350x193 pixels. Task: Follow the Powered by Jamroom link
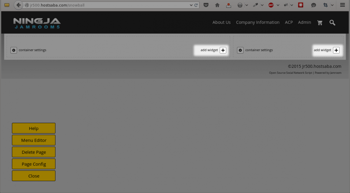coord(328,73)
